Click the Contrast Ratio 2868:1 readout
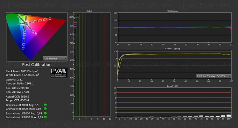The height and width of the screenshot is (128, 238). [20, 84]
